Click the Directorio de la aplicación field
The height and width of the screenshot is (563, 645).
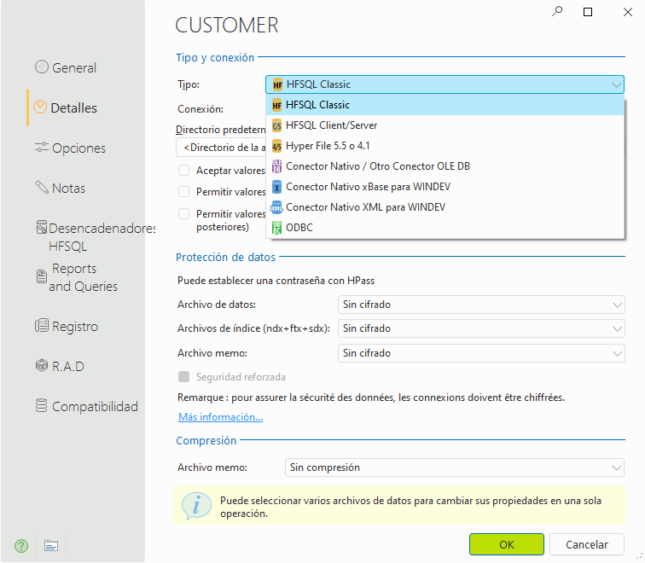coord(221,148)
